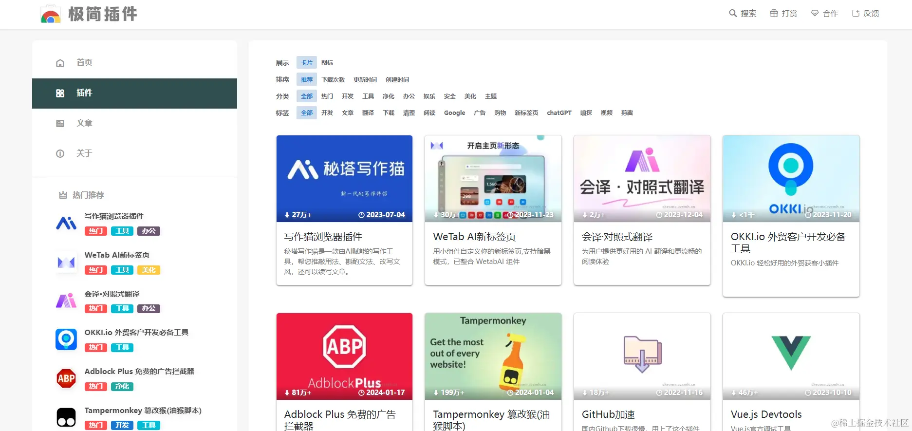
Task: Filter 标签 by 视频
Action: [607, 112]
